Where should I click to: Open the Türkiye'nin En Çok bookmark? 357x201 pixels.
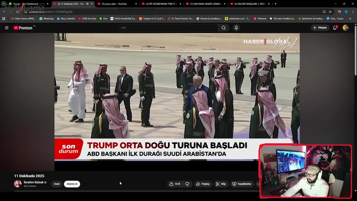tap(152, 19)
